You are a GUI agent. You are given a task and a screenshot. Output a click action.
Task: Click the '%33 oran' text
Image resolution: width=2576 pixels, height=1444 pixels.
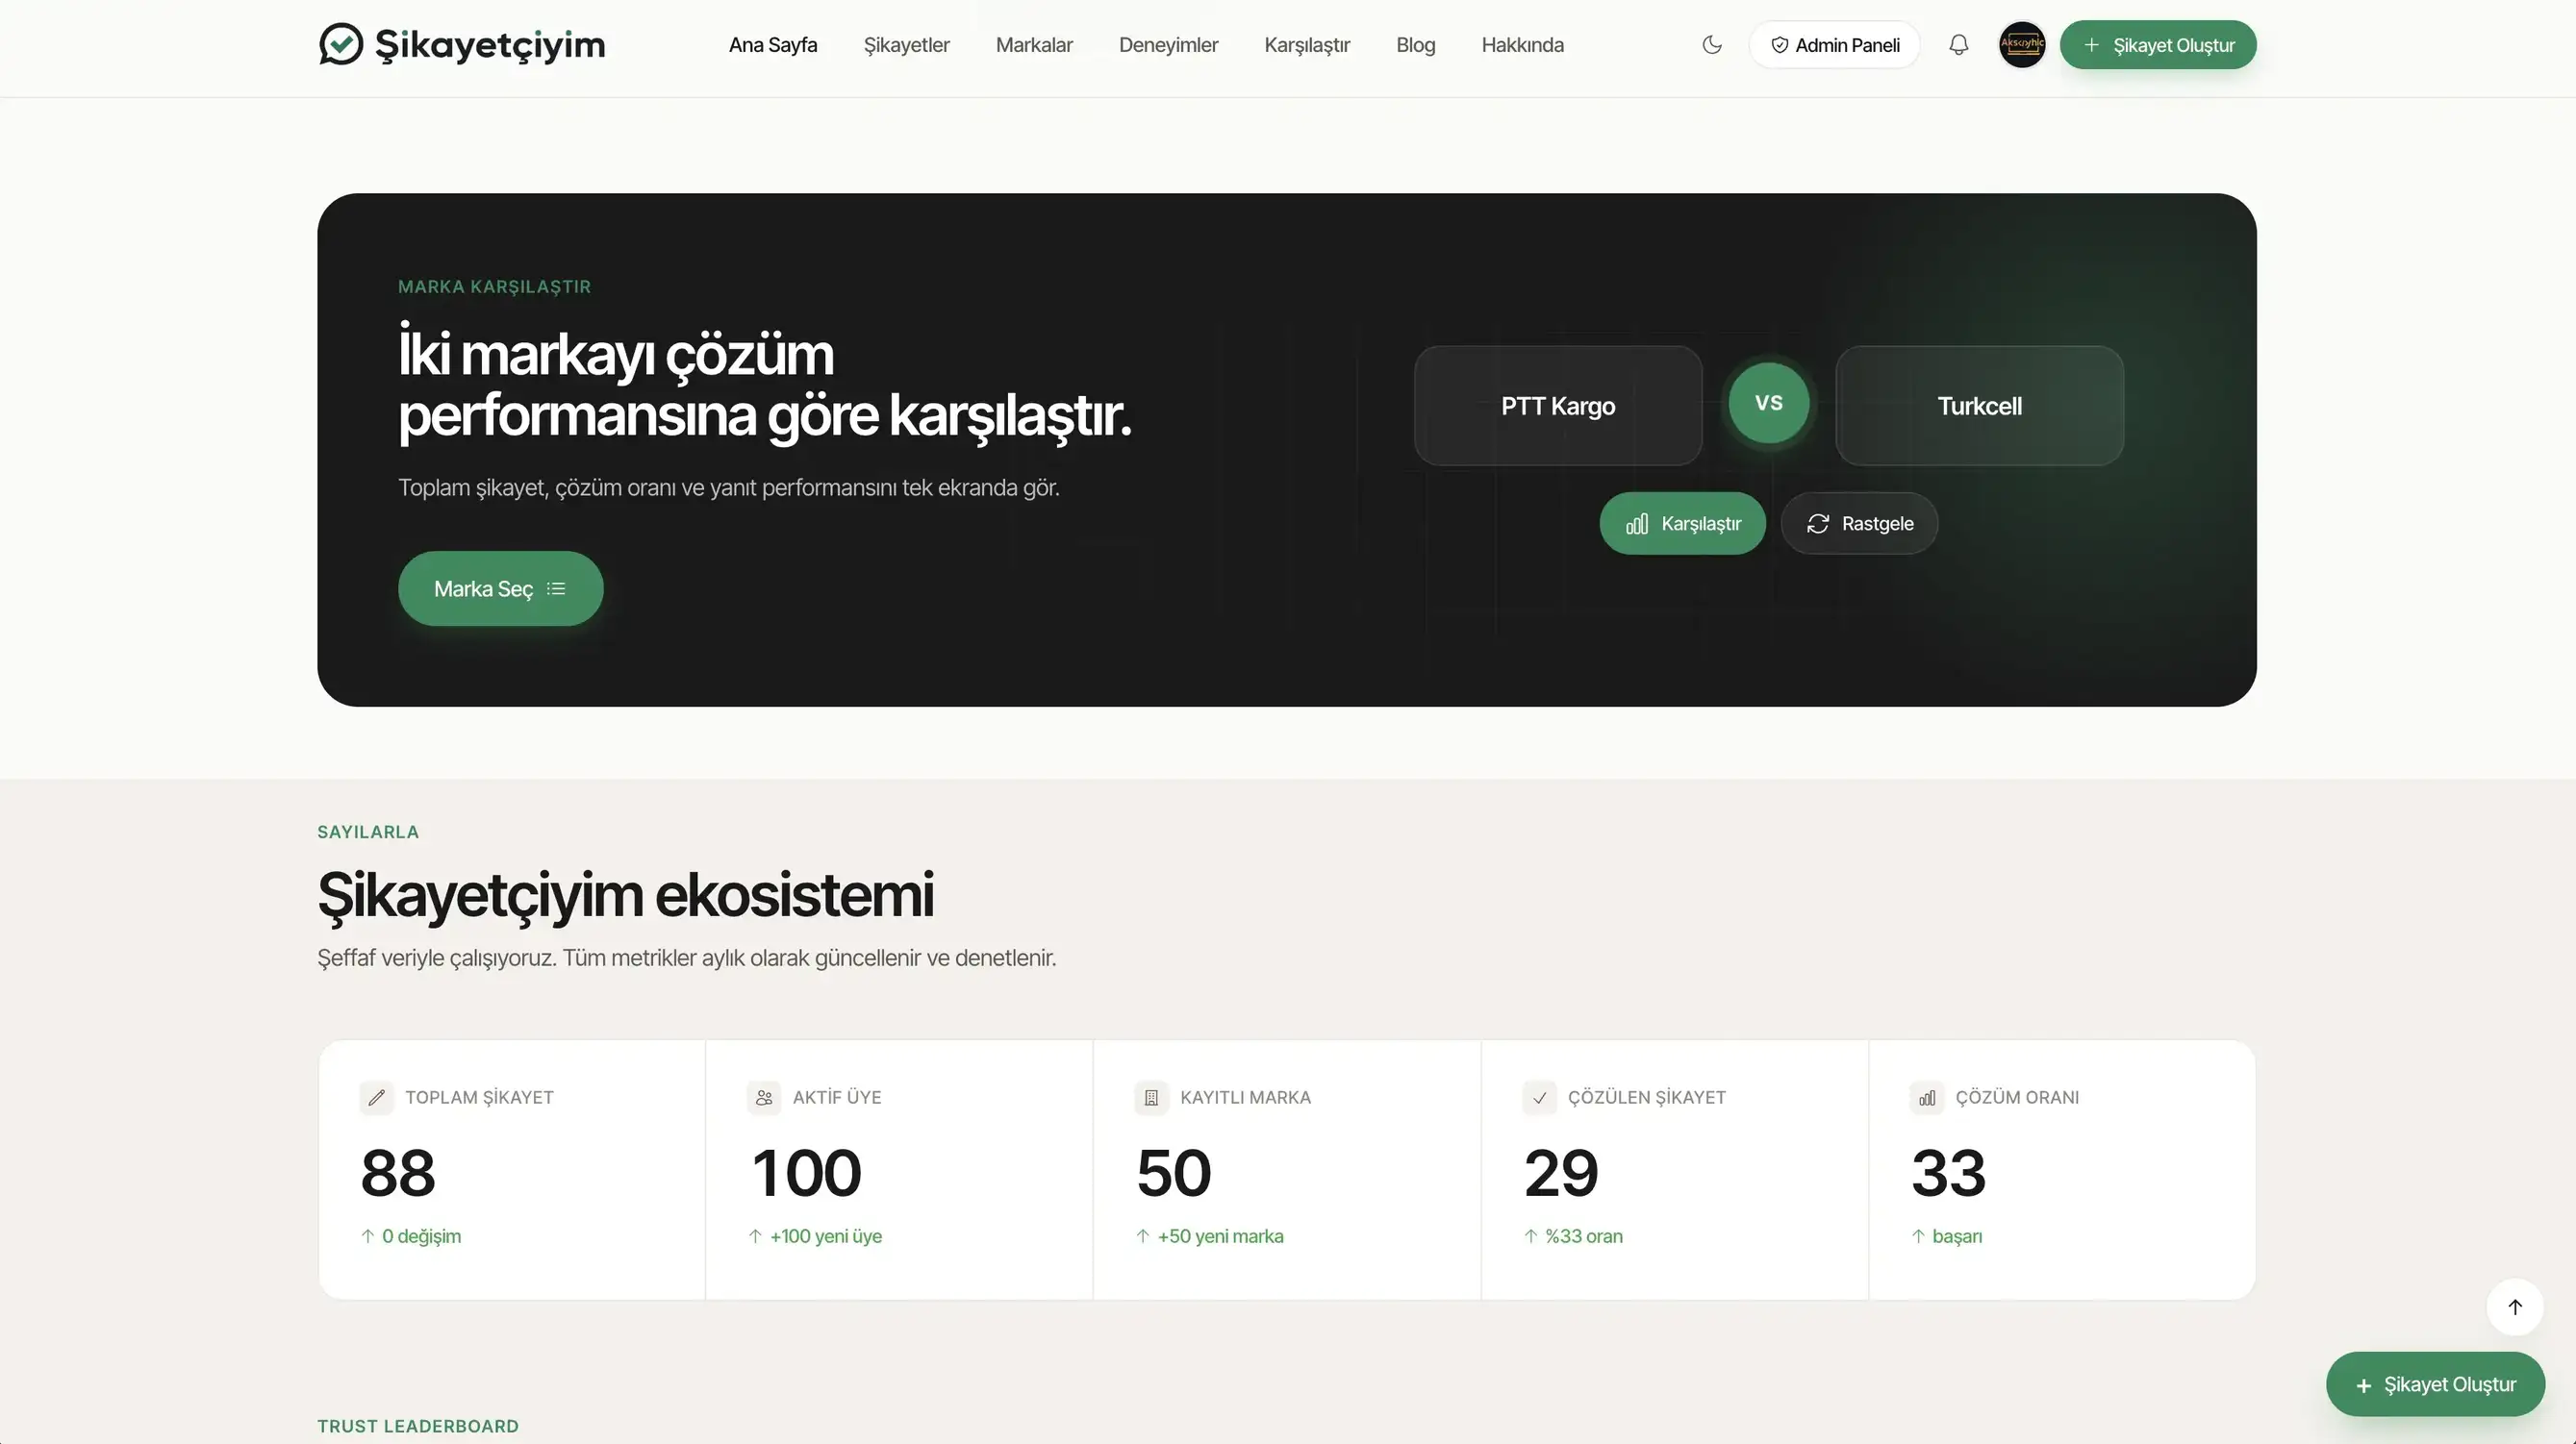point(1584,1236)
